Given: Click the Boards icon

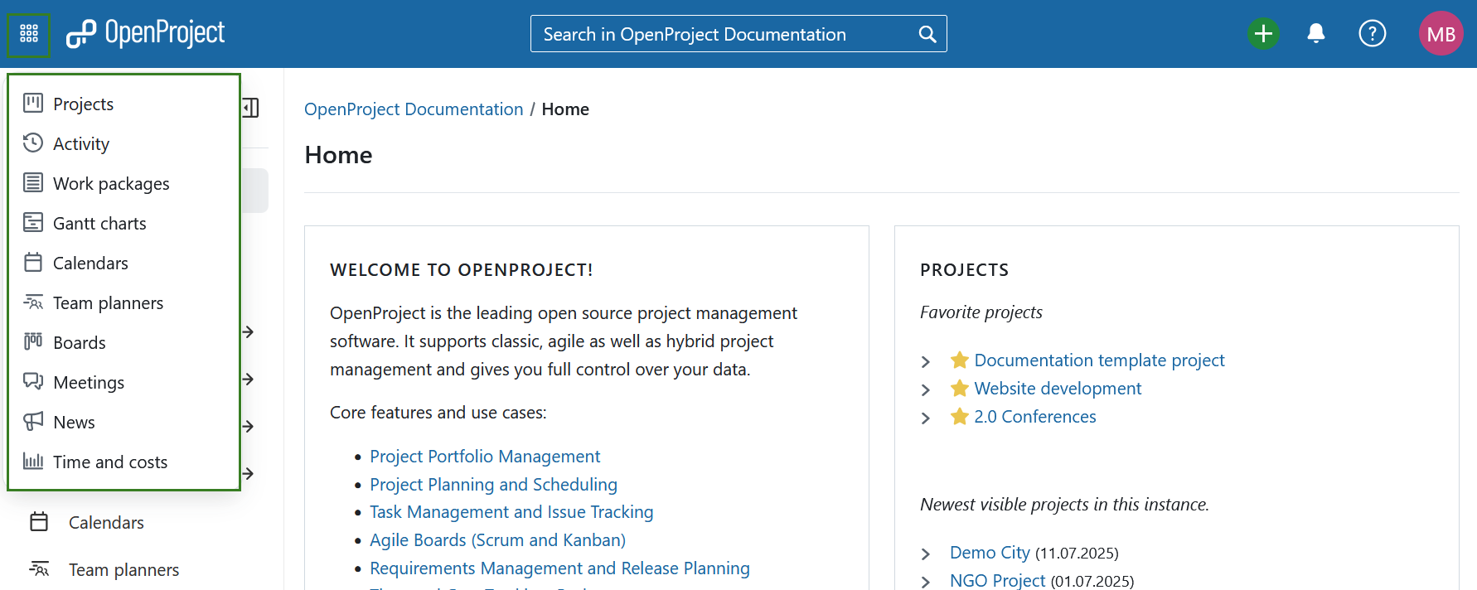Looking at the screenshot, I should pyautogui.click(x=33, y=341).
